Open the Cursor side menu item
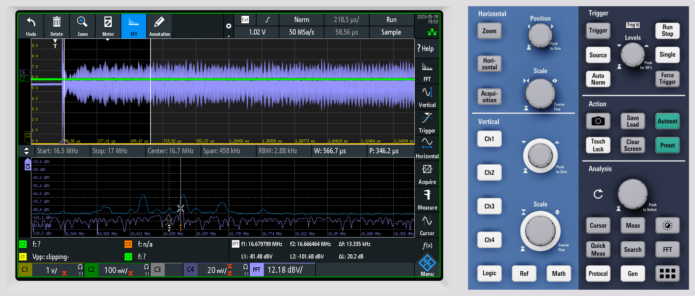Image resolution: width=695 pixels, height=296 pixels. tap(427, 225)
